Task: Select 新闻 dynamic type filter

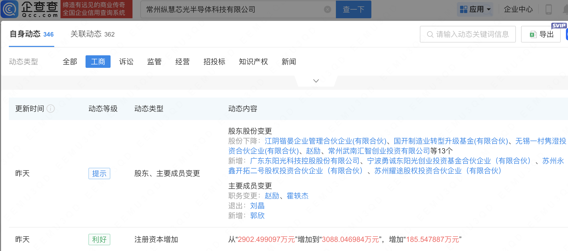Action: click(x=289, y=62)
